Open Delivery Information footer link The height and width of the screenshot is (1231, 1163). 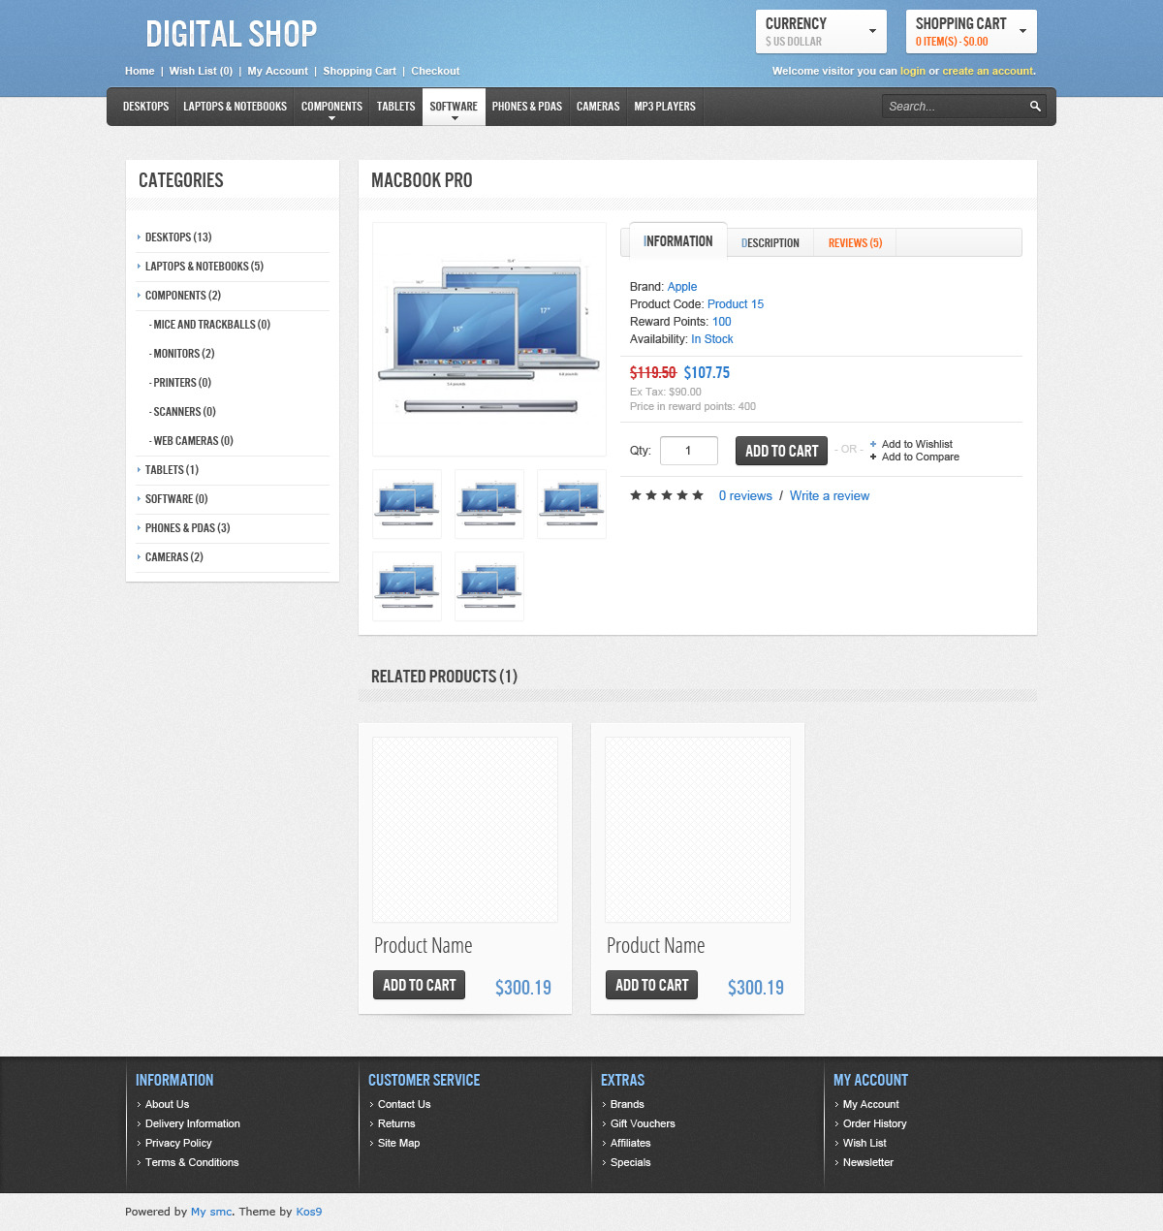193,1123
